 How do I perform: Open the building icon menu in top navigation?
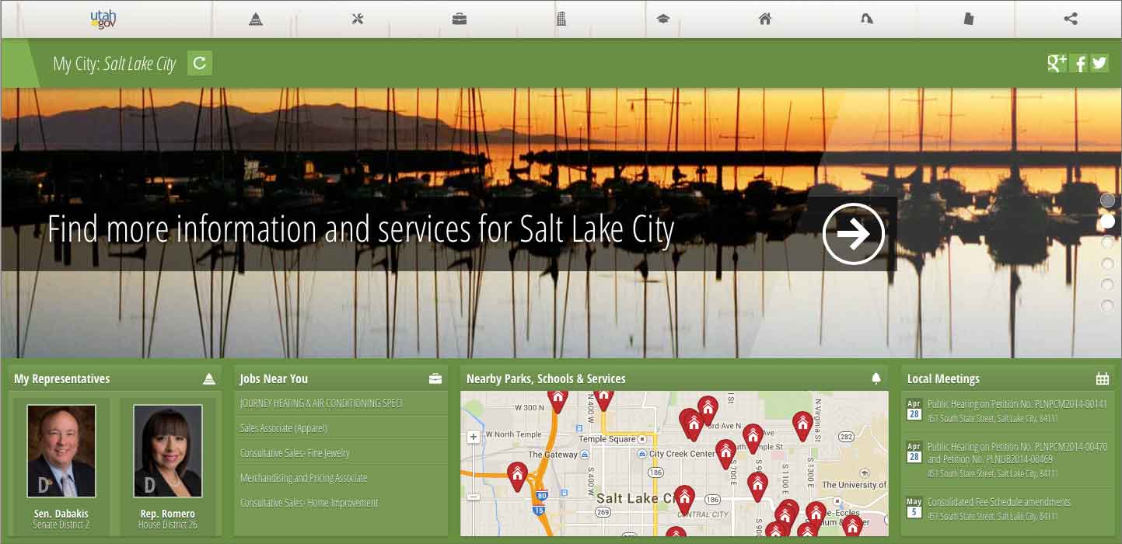point(561,19)
